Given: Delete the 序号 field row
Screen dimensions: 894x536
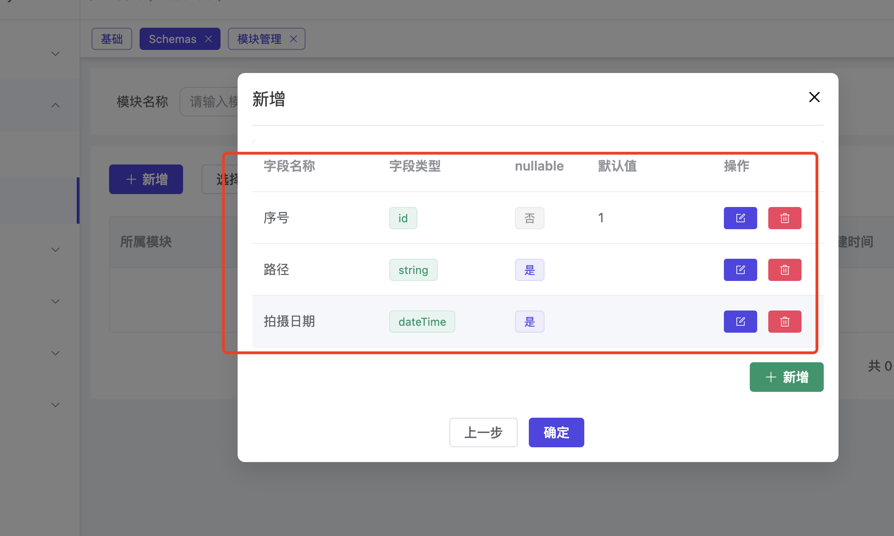Looking at the screenshot, I should coord(784,218).
